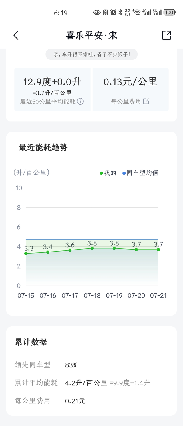Click the 83% value beside 领先同车型
Screen dimensions: 183x426
71,365
